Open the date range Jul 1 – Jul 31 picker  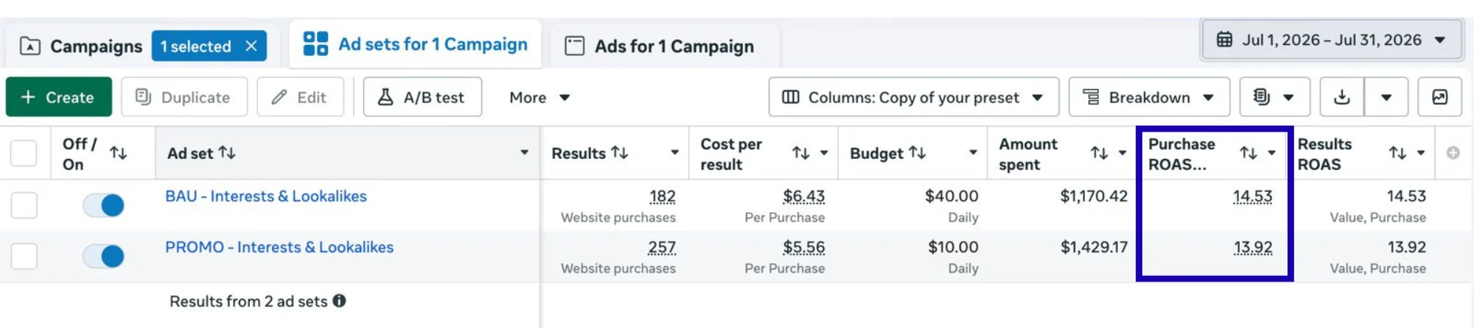pyautogui.click(x=1332, y=40)
